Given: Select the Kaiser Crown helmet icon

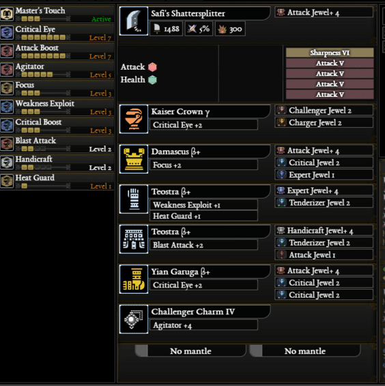Looking at the screenshot, I should pyautogui.click(x=134, y=119).
